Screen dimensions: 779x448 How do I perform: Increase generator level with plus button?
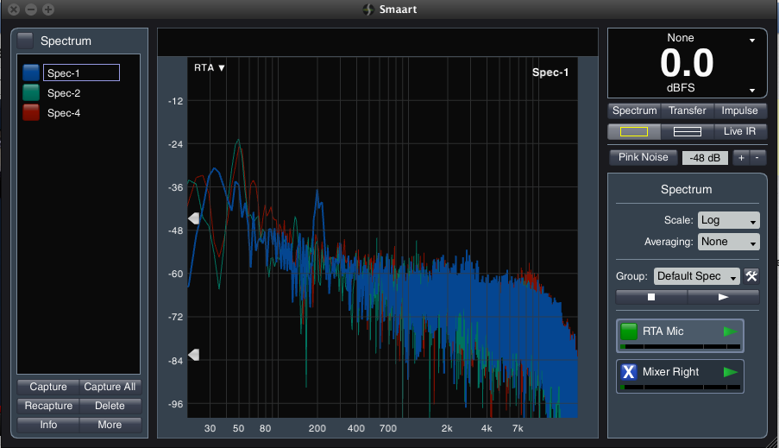[x=741, y=158]
